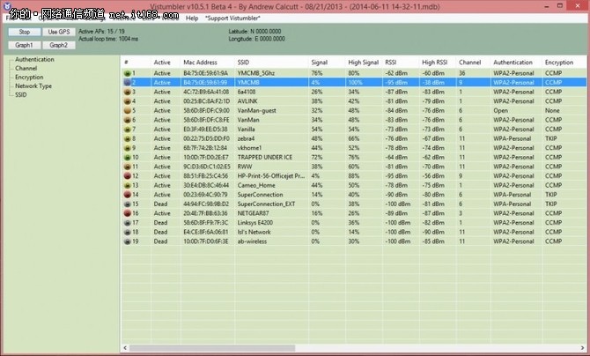Sort by the Active column header

click(166, 63)
